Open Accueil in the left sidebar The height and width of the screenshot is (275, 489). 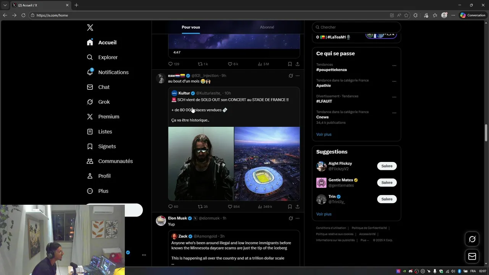click(x=102, y=42)
